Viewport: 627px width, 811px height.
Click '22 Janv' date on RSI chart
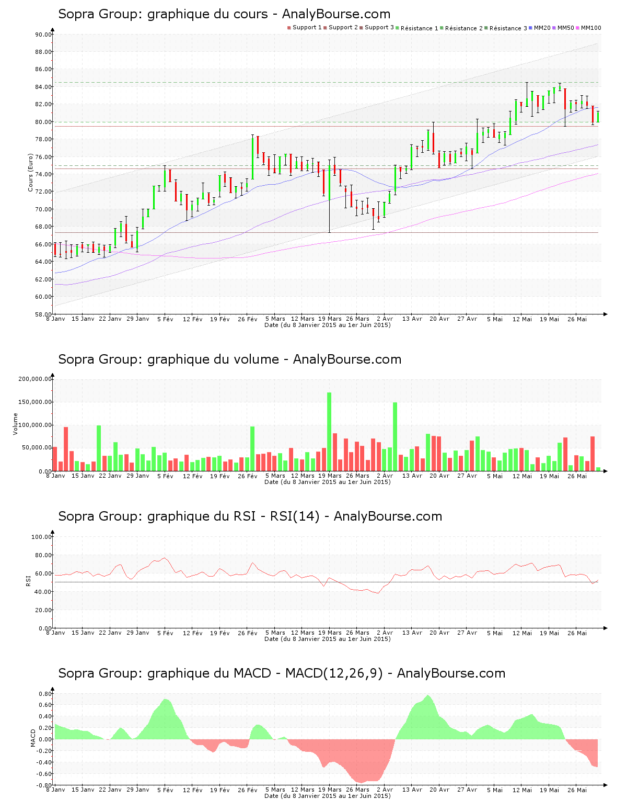110,633
